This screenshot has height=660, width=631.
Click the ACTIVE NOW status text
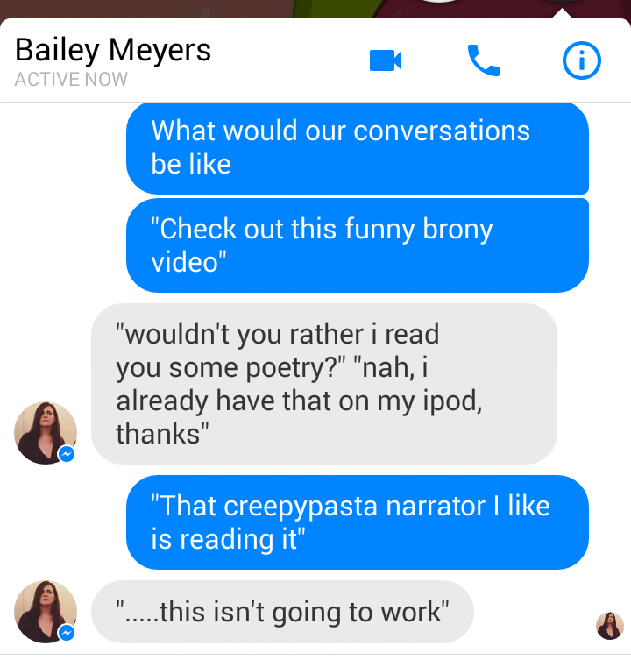coord(71,80)
